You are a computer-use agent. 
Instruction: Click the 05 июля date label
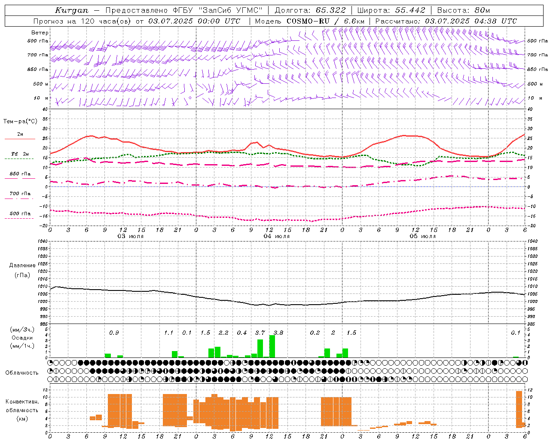tap(423, 236)
